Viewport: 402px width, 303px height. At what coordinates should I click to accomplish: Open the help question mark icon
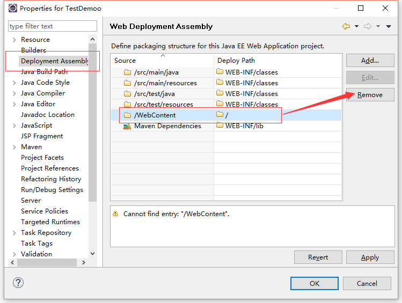click(x=18, y=283)
